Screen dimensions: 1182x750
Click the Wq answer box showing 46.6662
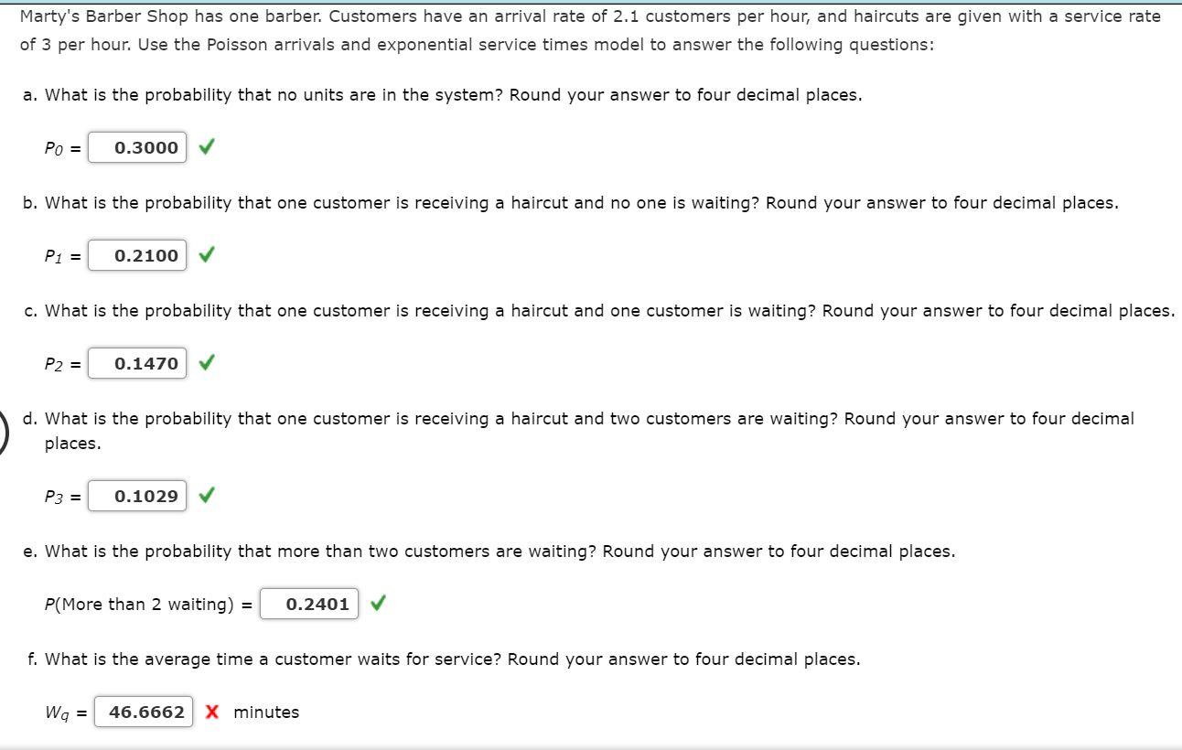(x=145, y=712)
